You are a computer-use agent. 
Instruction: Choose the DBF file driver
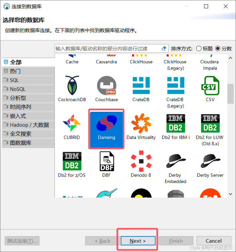tap(106, 164)
